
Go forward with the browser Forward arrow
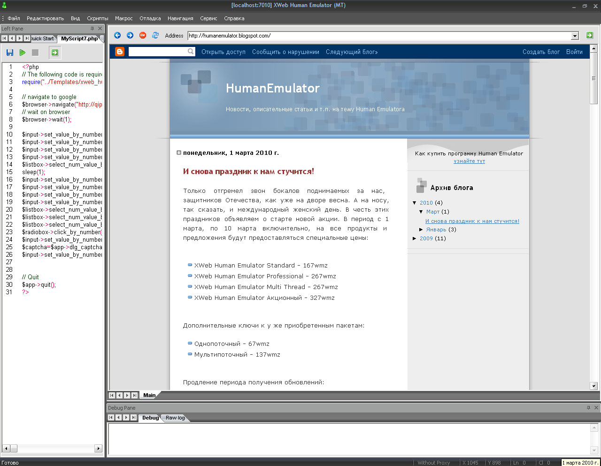130,35
